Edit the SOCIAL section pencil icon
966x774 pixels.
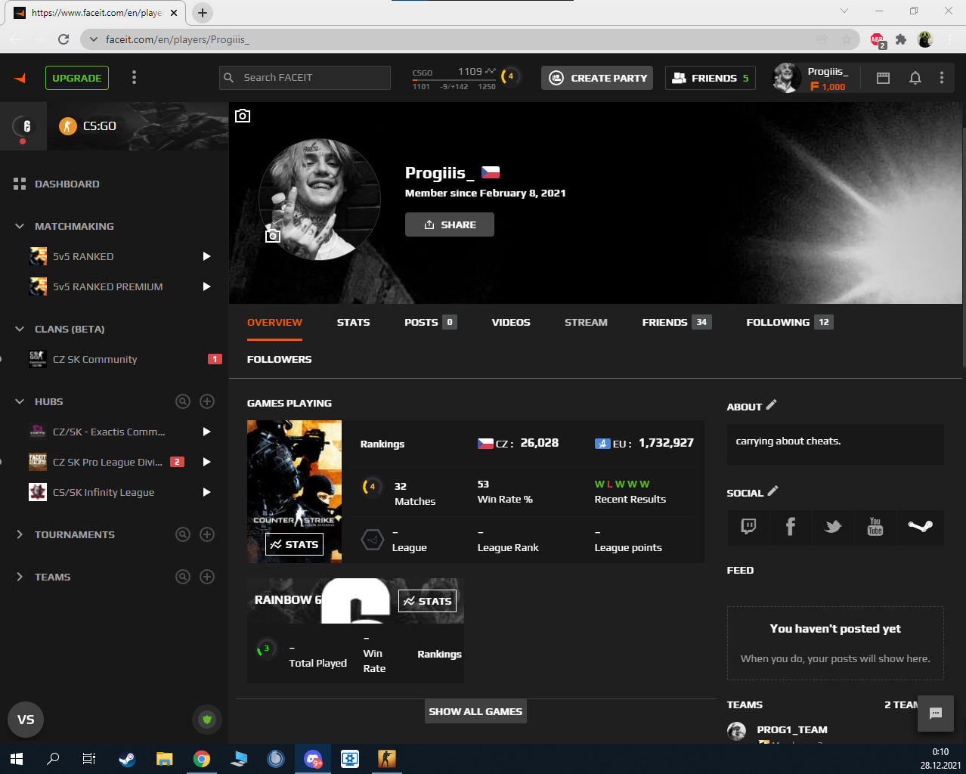772,491
